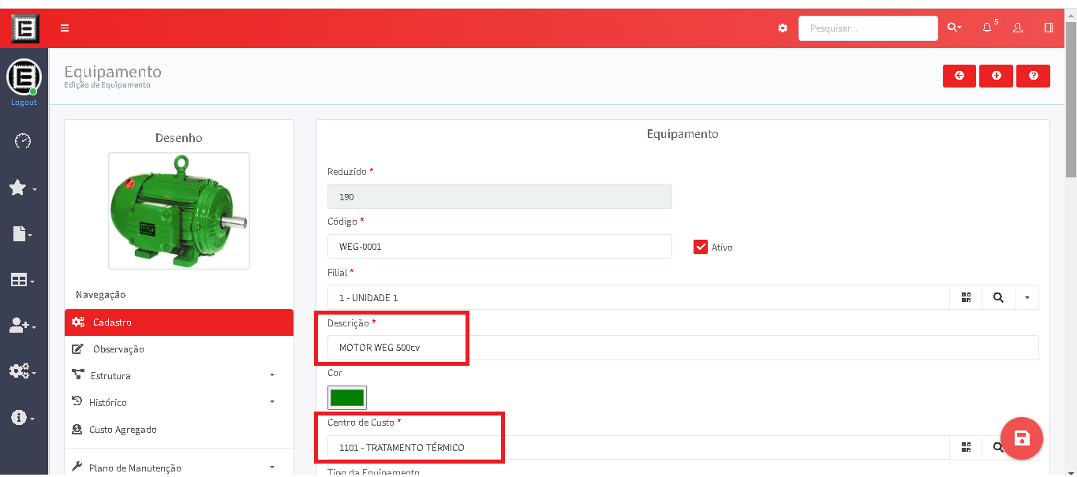Open the Filial dropdown arrow

pyautogui.click(x=1027, y=297)
